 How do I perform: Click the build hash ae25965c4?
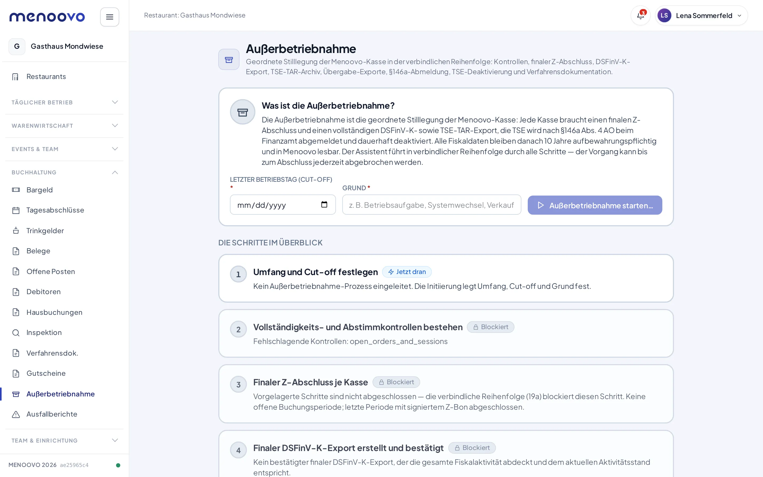click(74, 465)
